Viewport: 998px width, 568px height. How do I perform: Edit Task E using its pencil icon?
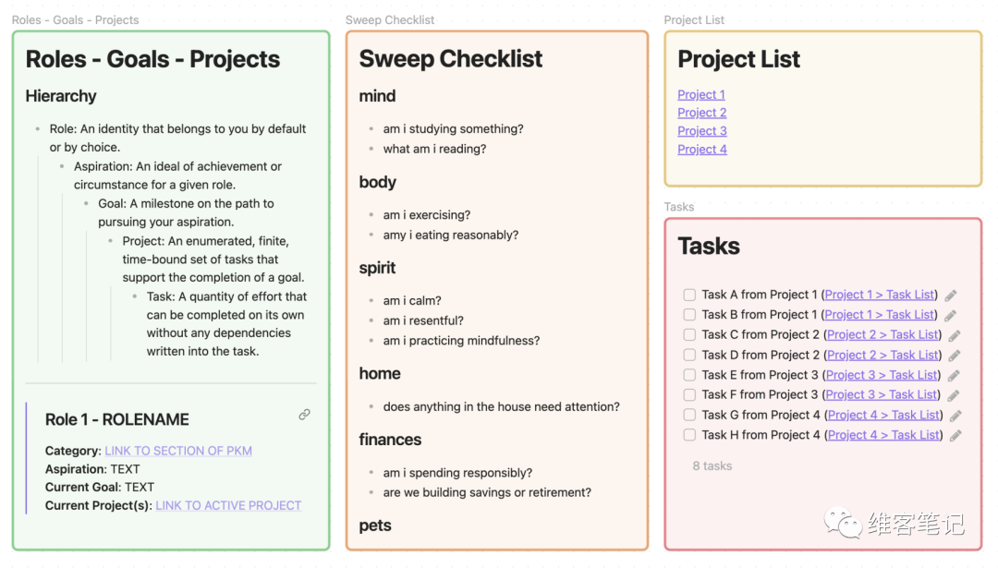(954, 376)
